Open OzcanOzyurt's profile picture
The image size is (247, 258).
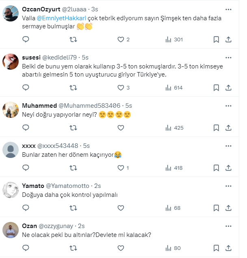pyautogui.click(x=11, y=14)
